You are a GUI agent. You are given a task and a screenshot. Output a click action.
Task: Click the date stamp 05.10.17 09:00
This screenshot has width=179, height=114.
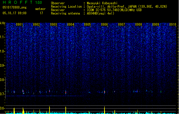[x=15, y=13]
